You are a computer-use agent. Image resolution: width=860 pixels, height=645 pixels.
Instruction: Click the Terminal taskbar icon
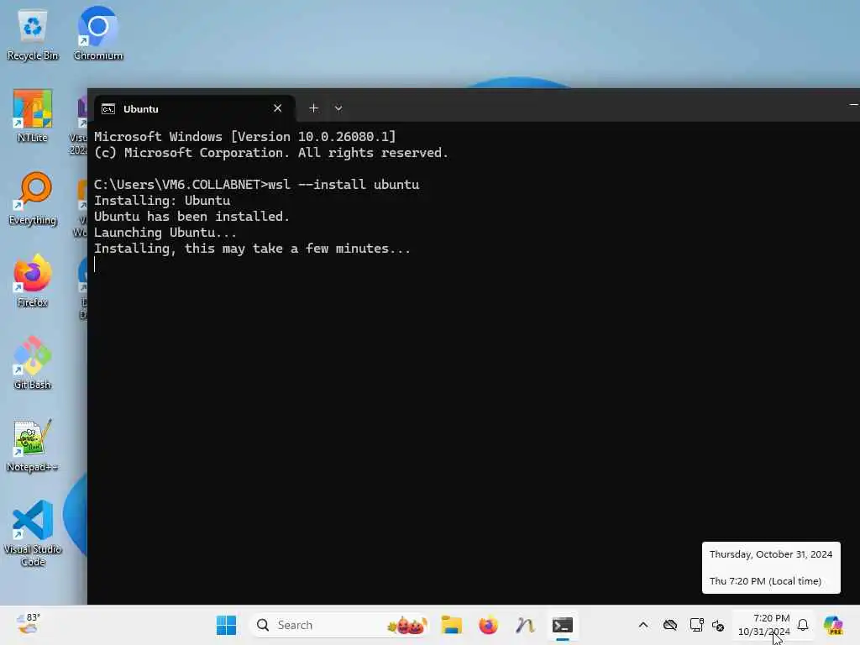point(562,625)
